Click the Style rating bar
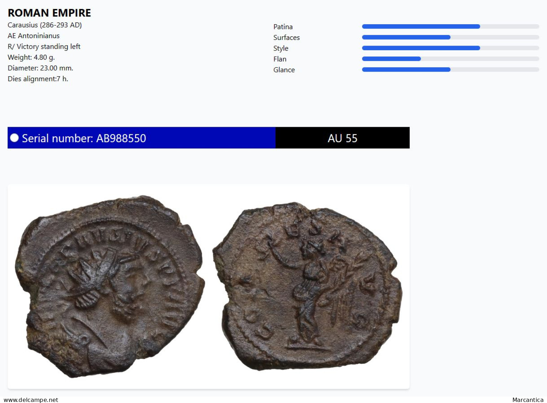The height and width of the screenshot is (403, 547). coord(450,48)
